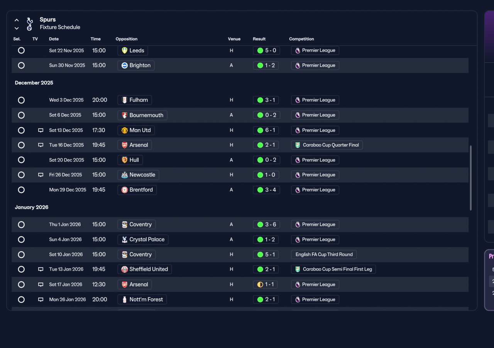This screenshot has width=494, height=348.
Task: Click the down chevron next to Spurs
Action: [17, 28]
